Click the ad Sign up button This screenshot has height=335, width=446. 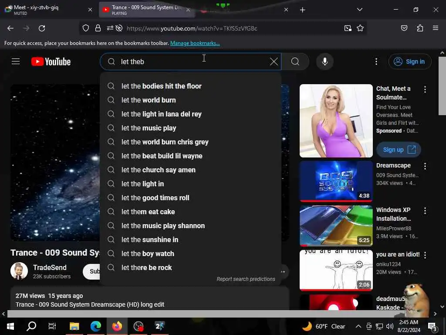coord(399,150)
